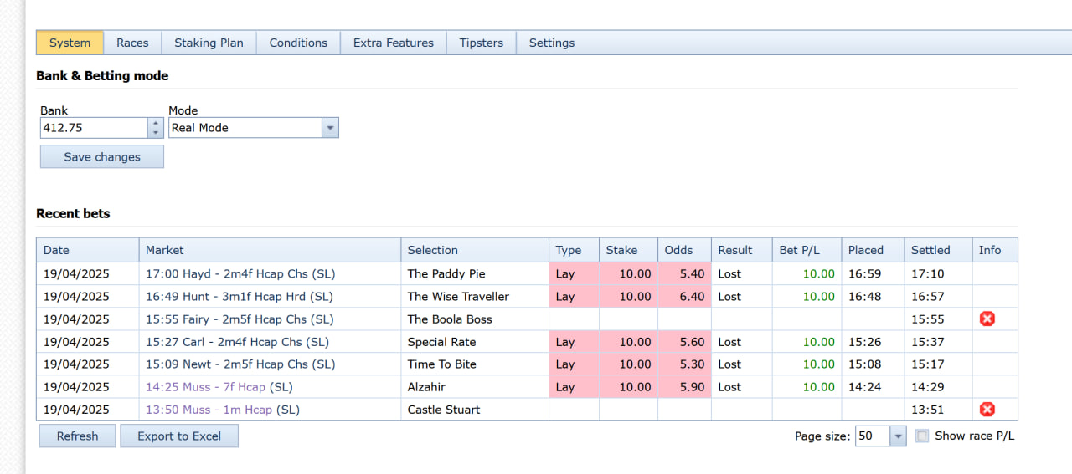Open the Staking Plan tab

pos(209,43)
